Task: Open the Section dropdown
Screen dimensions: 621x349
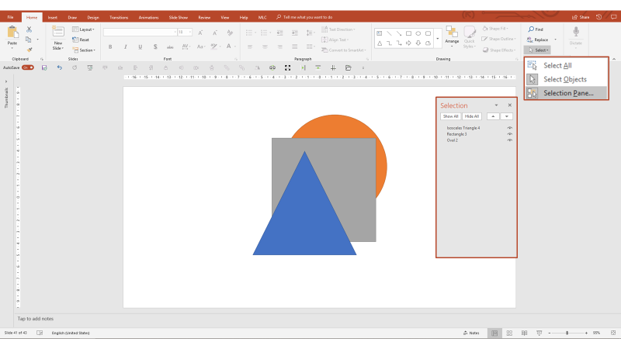Action: (x=84, y=50)
